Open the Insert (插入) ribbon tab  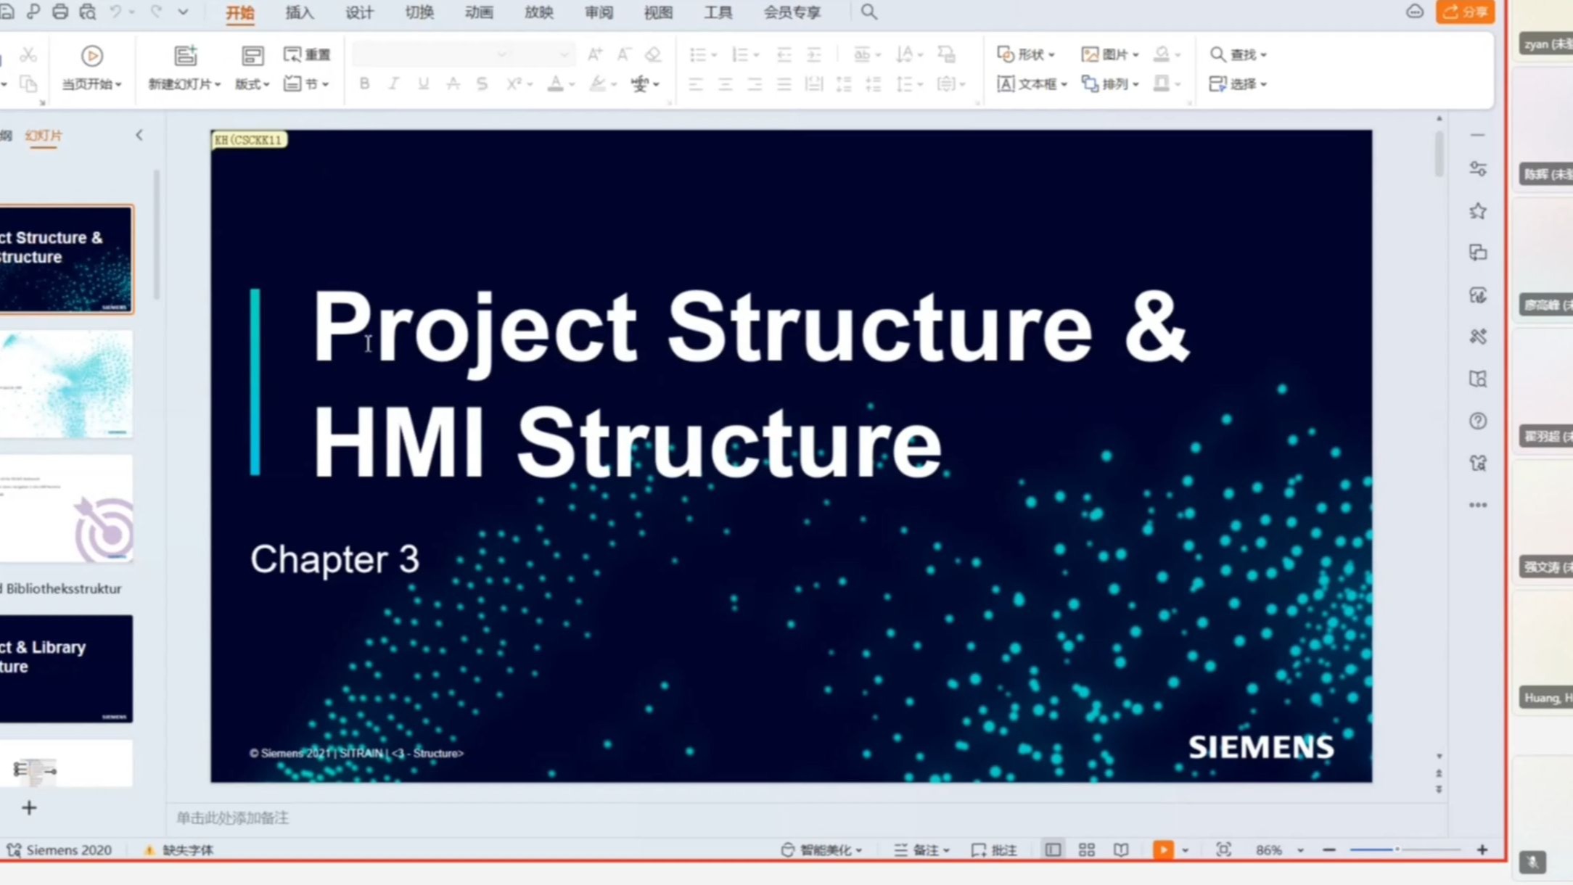pos(299,12)
